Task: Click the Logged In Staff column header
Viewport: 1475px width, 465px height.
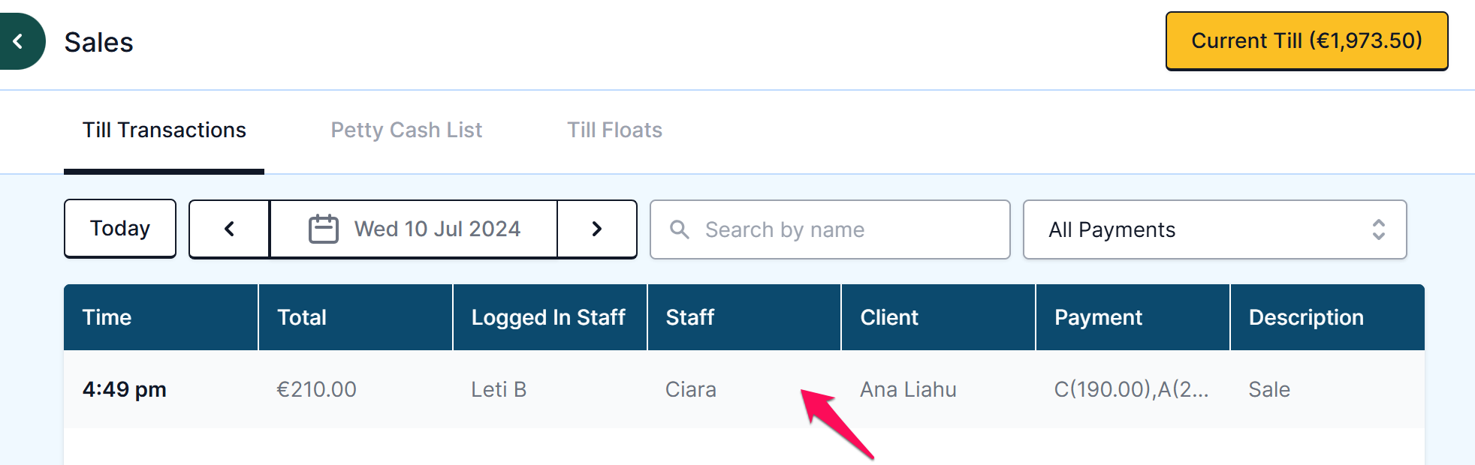Action: point(550,317)
